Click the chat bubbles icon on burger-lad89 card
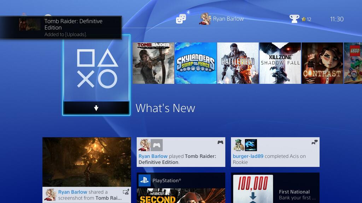 (314, 142)
